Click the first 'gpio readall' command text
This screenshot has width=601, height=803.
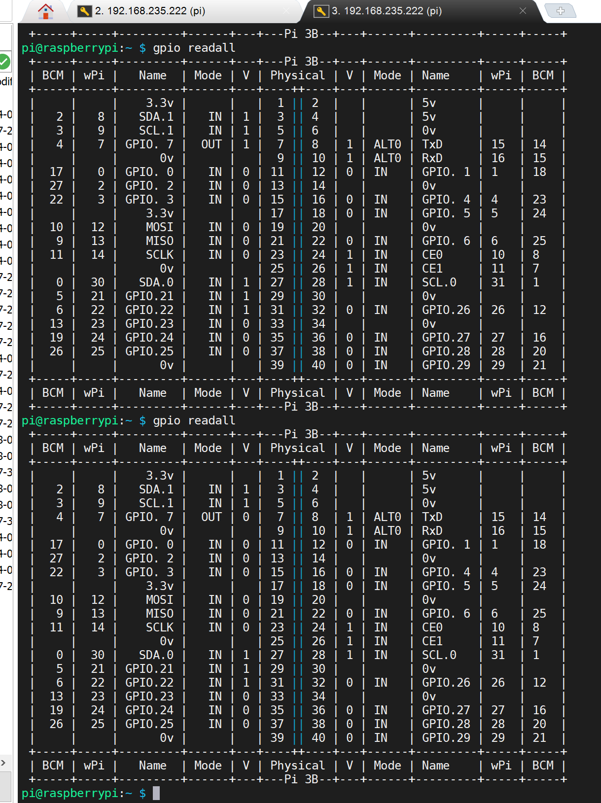point(194,48)
